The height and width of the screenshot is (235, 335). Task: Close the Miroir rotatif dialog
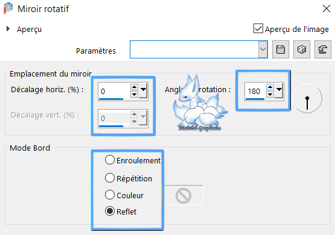[326, 9]
